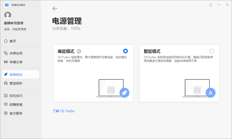Minimize the window
The height and width of the screenshot is (139, 232).
219,5
